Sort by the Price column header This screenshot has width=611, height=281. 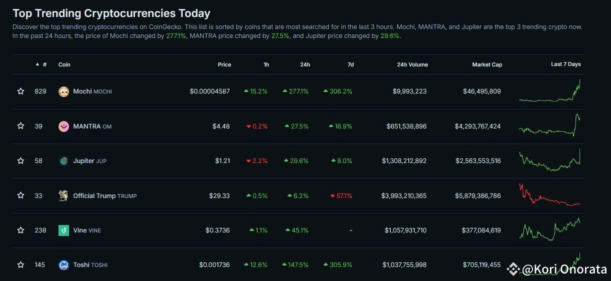tap(224, 64)
